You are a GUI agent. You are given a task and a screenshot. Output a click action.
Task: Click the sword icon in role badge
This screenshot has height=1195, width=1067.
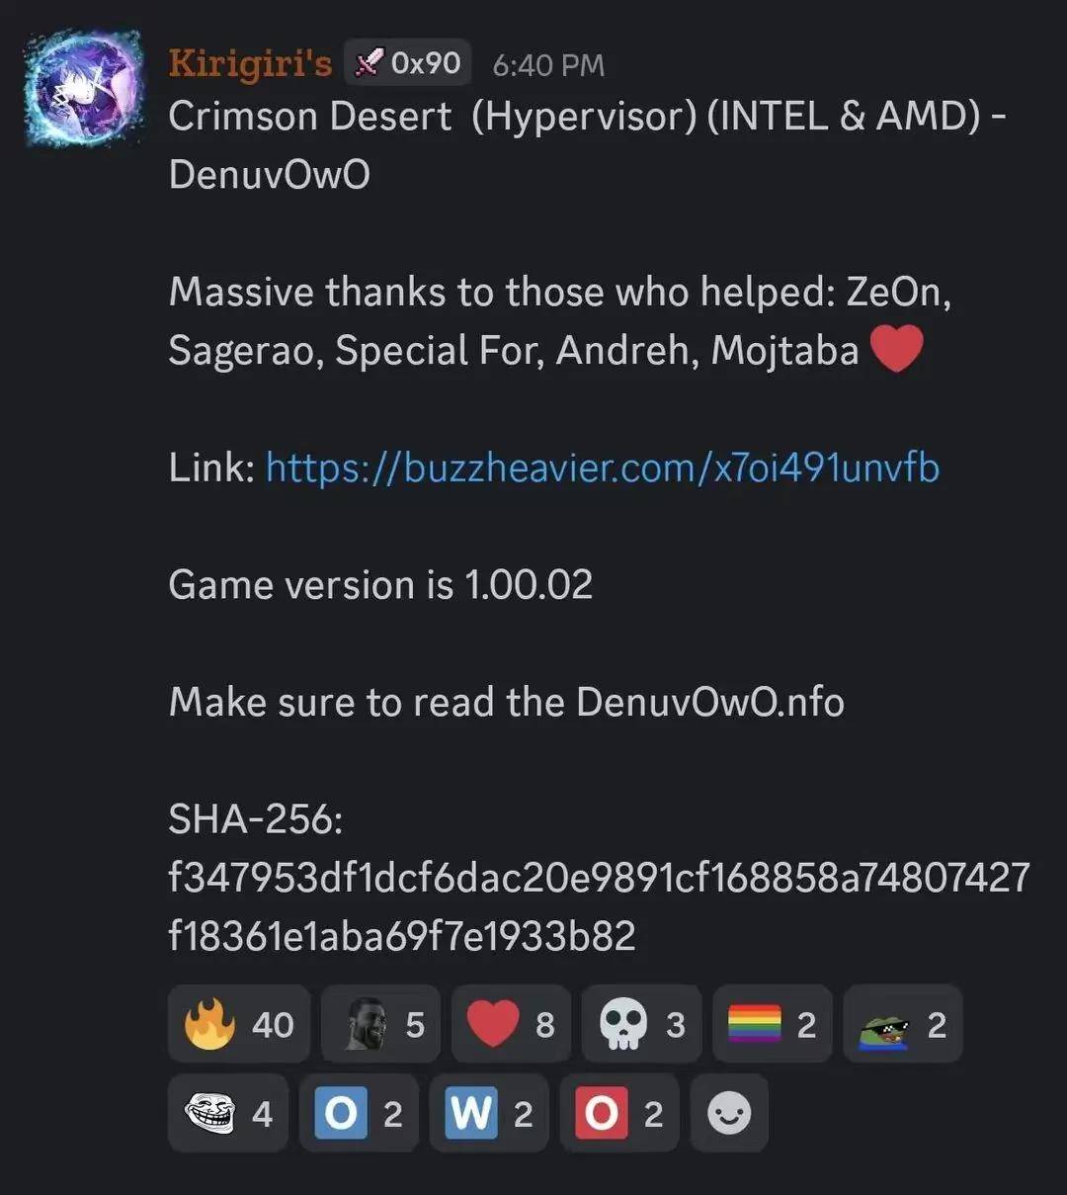click(x=369, y=63)
